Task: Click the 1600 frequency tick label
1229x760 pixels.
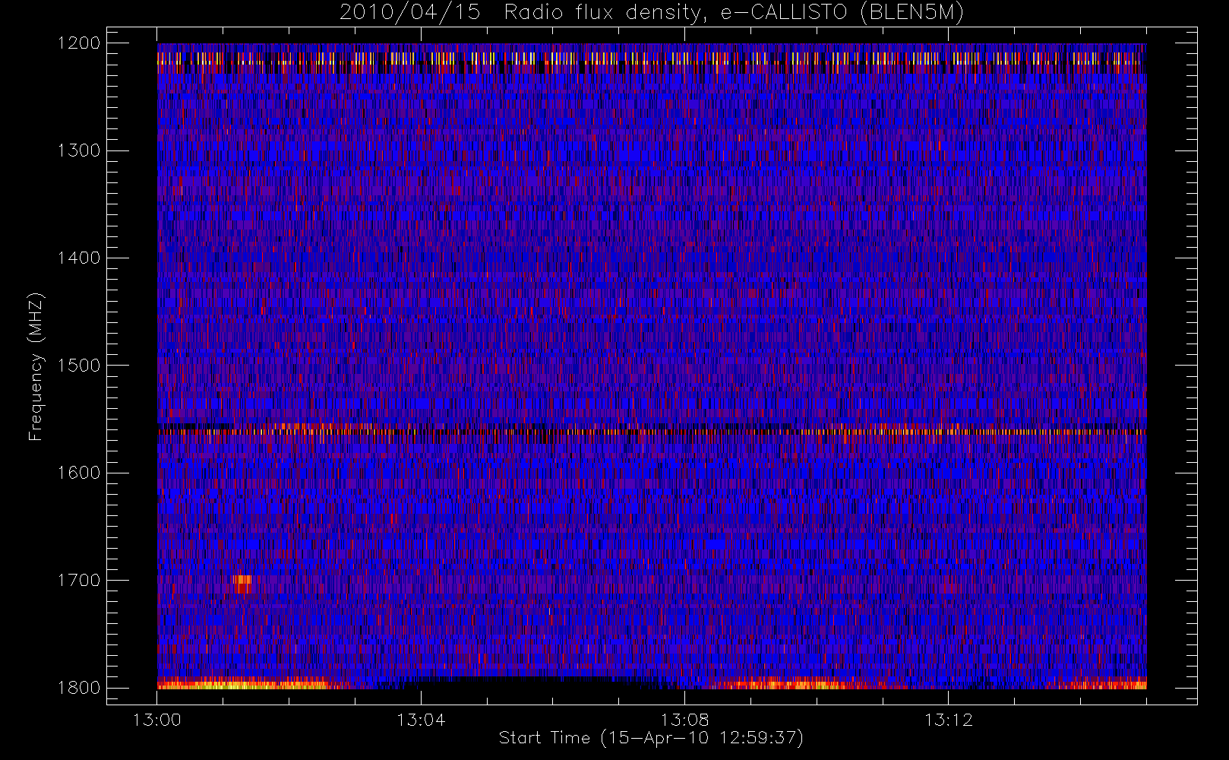Action: pyautogui.click(x=79, y=473)
